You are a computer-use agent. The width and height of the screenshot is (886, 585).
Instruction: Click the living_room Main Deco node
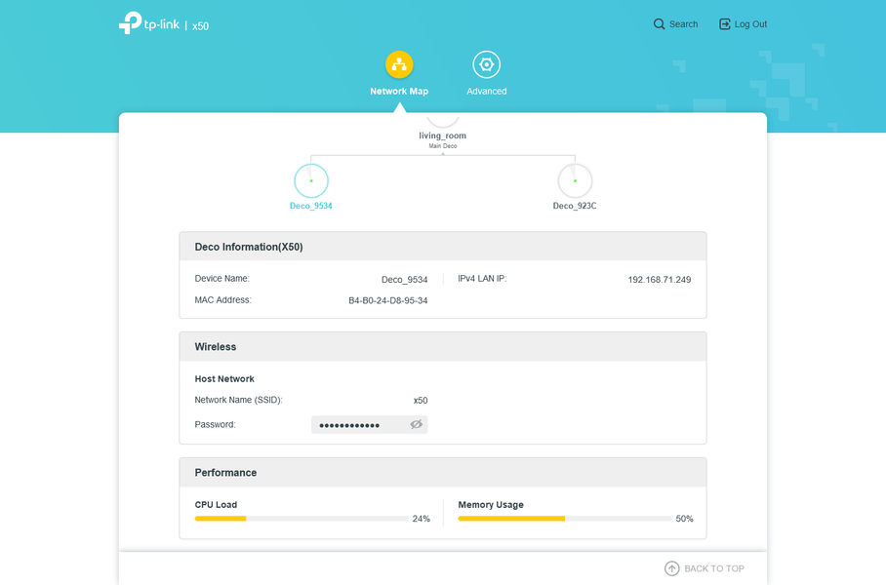(442, 134)
